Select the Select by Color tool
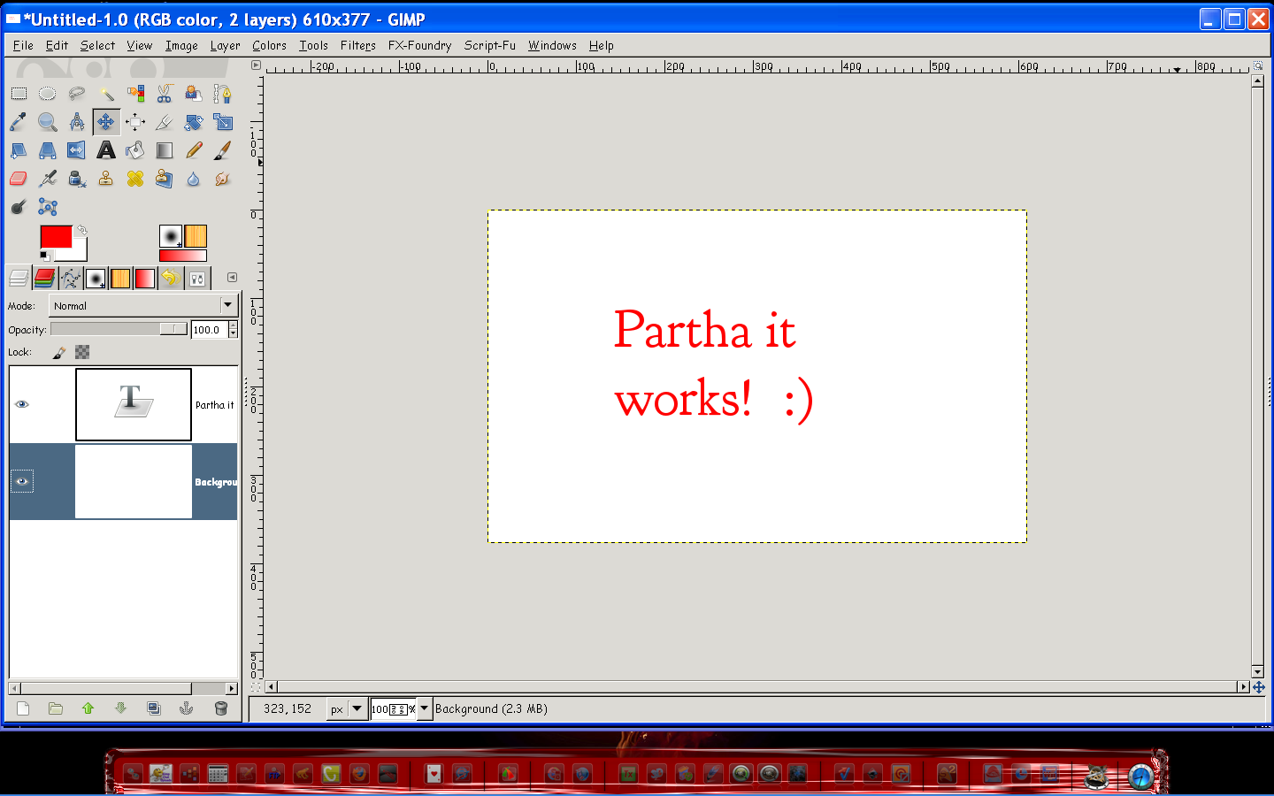This screenshot has height=796, width=1274. [135, 93]
